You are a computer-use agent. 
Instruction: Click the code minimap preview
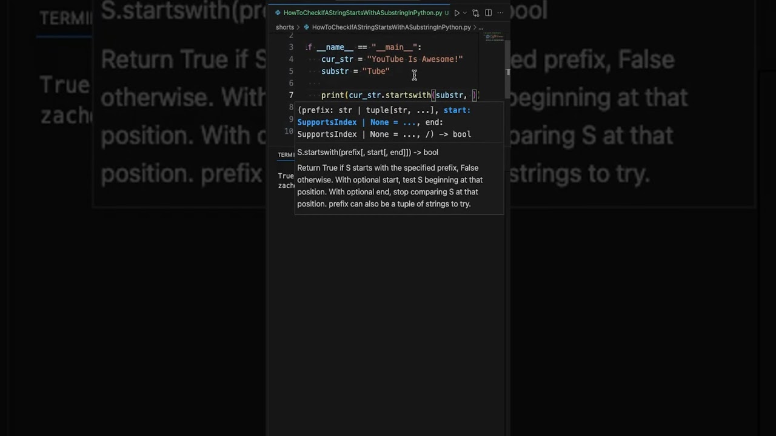pyautogui.click(x=493, y=37)
